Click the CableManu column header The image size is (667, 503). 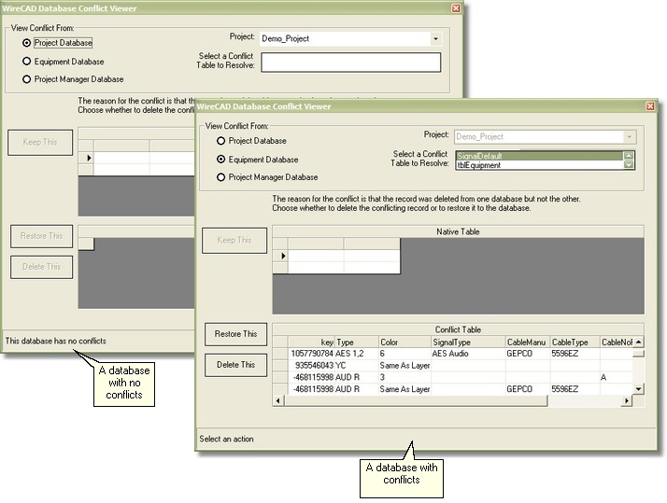526,342
